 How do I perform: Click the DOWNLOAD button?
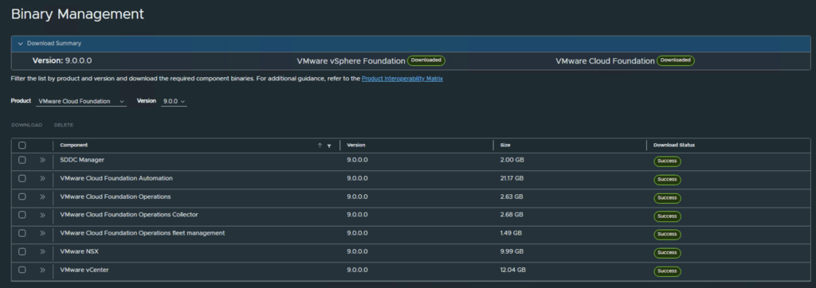26,125
